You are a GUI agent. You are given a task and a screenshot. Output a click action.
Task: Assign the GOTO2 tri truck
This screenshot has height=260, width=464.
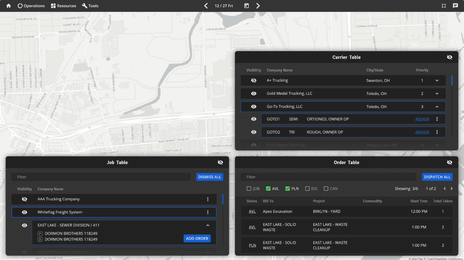[x=422, y=132]
